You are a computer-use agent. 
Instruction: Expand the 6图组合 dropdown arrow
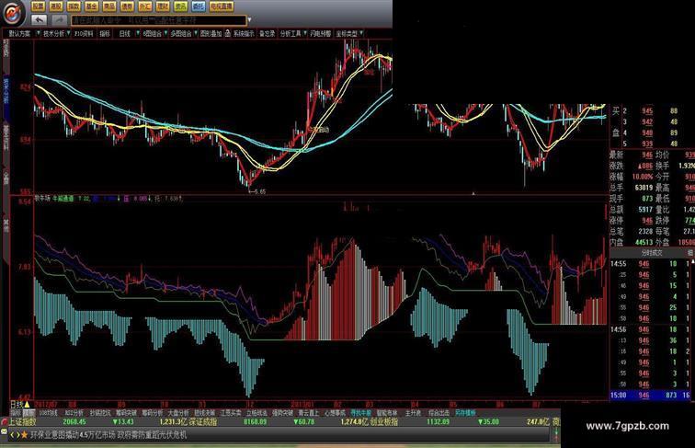click(x=165, y=33)
